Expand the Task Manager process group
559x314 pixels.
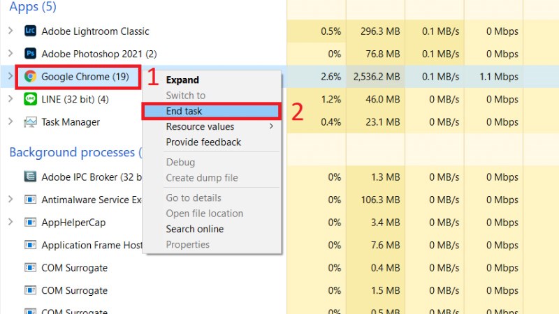pyautogui.click(x=10, y=121)
